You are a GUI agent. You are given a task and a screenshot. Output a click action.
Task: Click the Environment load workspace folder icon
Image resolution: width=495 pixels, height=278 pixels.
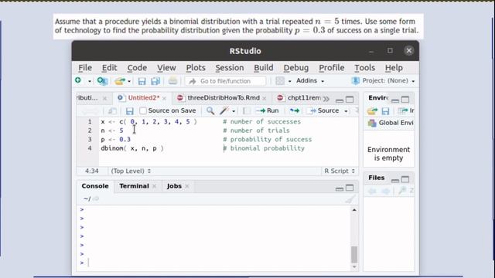click(x=372, y=111)
